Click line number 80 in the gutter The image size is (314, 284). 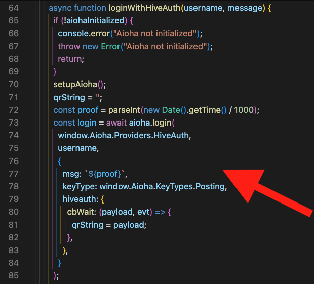(x=14, y=212)
